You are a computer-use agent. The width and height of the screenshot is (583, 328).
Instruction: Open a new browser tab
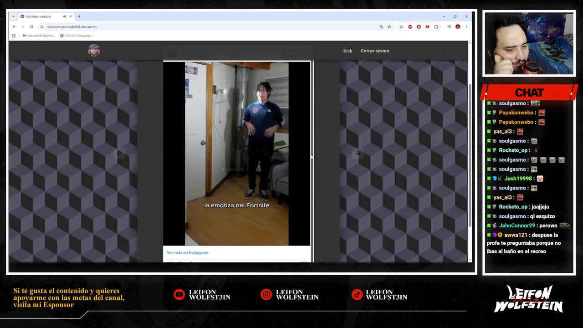click(79, 16)
